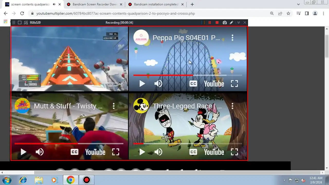Open a new Chrome tab

click(192, 4)
